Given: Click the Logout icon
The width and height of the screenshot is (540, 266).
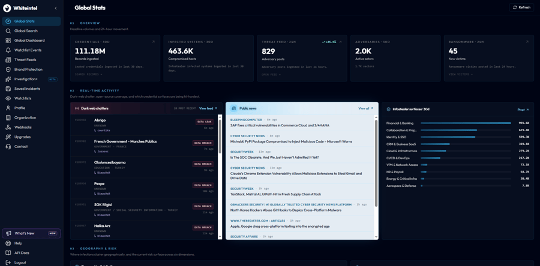Looking at the screenshot, I should pyautogui.click(x=8, y=262).
